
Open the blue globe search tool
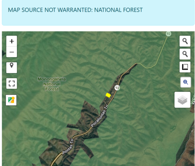186,82
